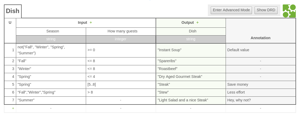Screen dimensions: 301x116
Task: Select the Dish decision name title
Action: 13,11
